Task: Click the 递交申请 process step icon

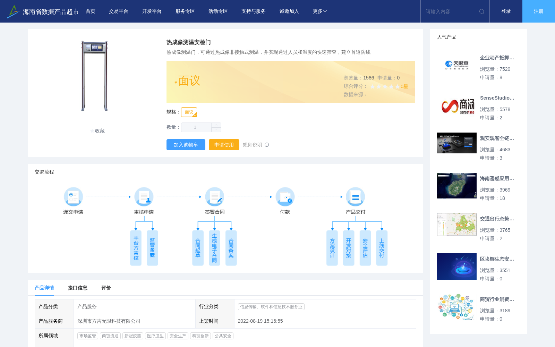Action: pyautogui.click(x=73, y=197)
